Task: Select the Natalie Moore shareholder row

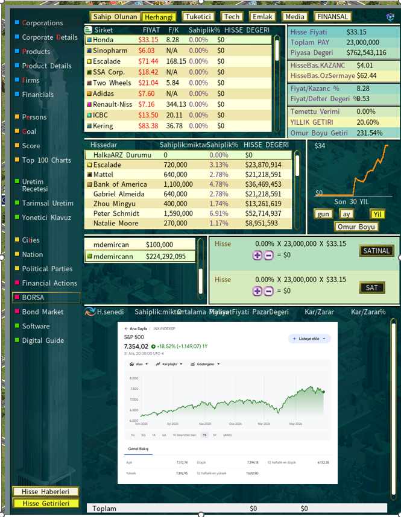Action: tap(188, 223)
